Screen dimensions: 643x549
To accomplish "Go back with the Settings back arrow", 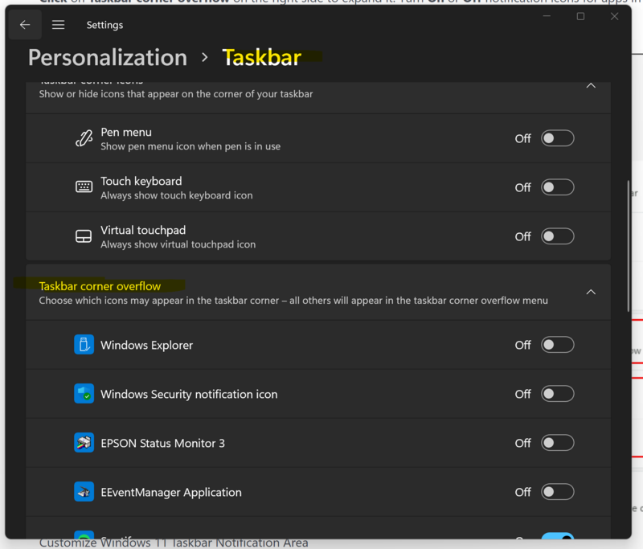I will [25, 25].
